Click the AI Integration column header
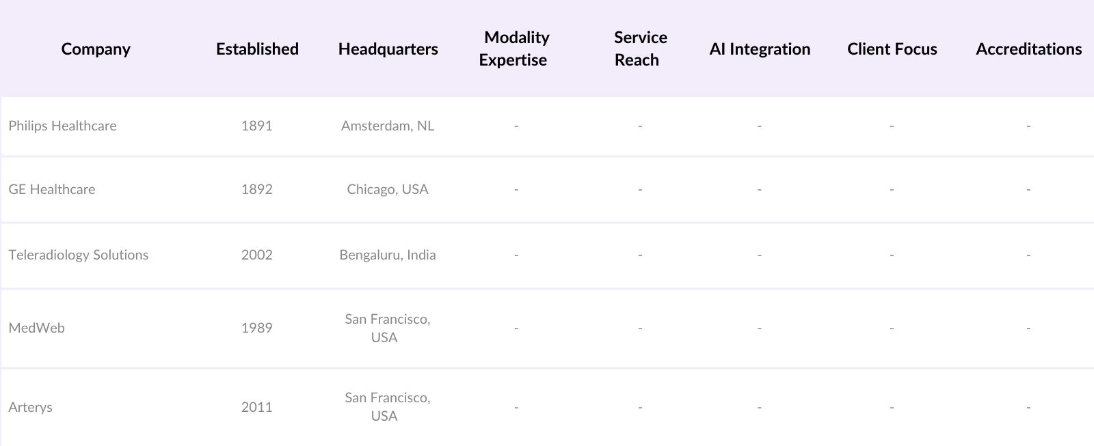1094x446 pixels. coord(760,49)
